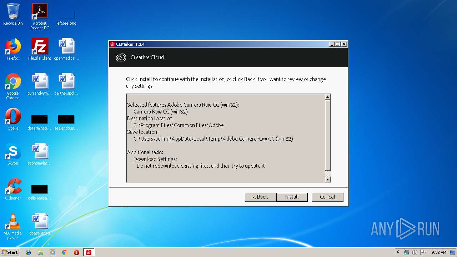Close the CCMaker 1.3.4 window

pos(344,44)
